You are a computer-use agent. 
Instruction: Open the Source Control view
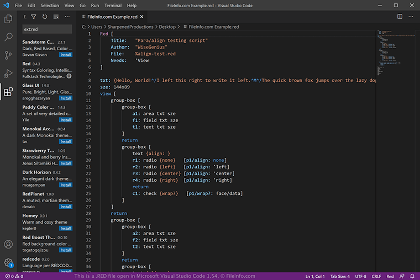[8, 55]
